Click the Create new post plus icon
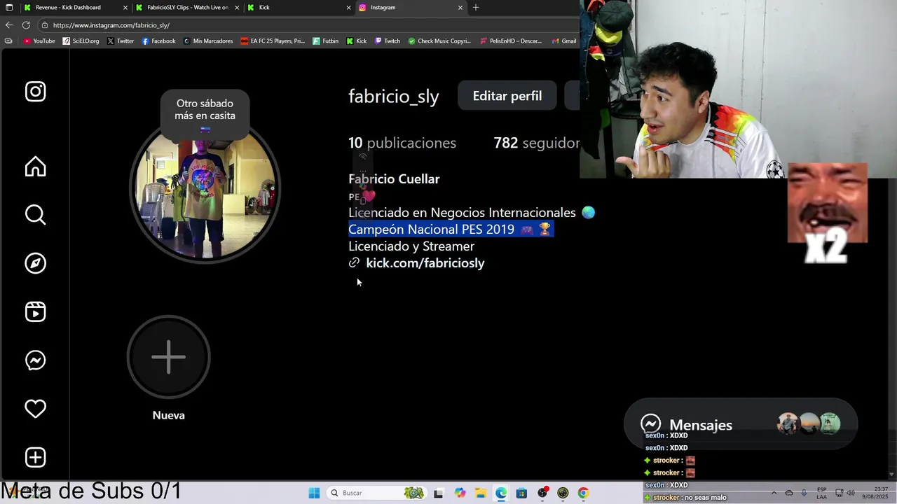The width and height of the screenshot is (897, 504). coord(36,457)
